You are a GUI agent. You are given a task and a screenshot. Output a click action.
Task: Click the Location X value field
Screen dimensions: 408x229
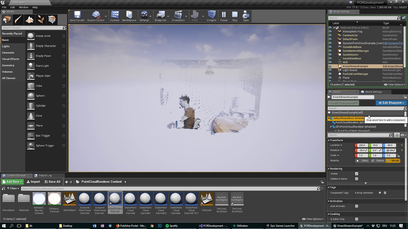pos(362,145)
